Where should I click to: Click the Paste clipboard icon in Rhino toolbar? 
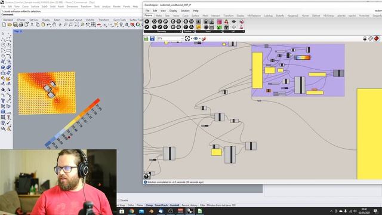[43, 24]
